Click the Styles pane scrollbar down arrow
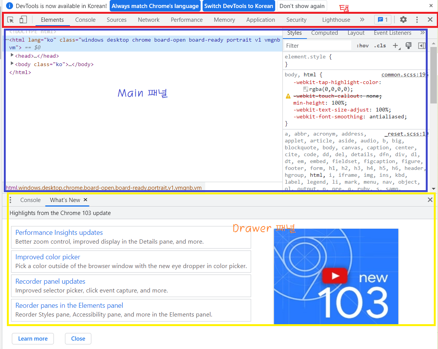 433,189
